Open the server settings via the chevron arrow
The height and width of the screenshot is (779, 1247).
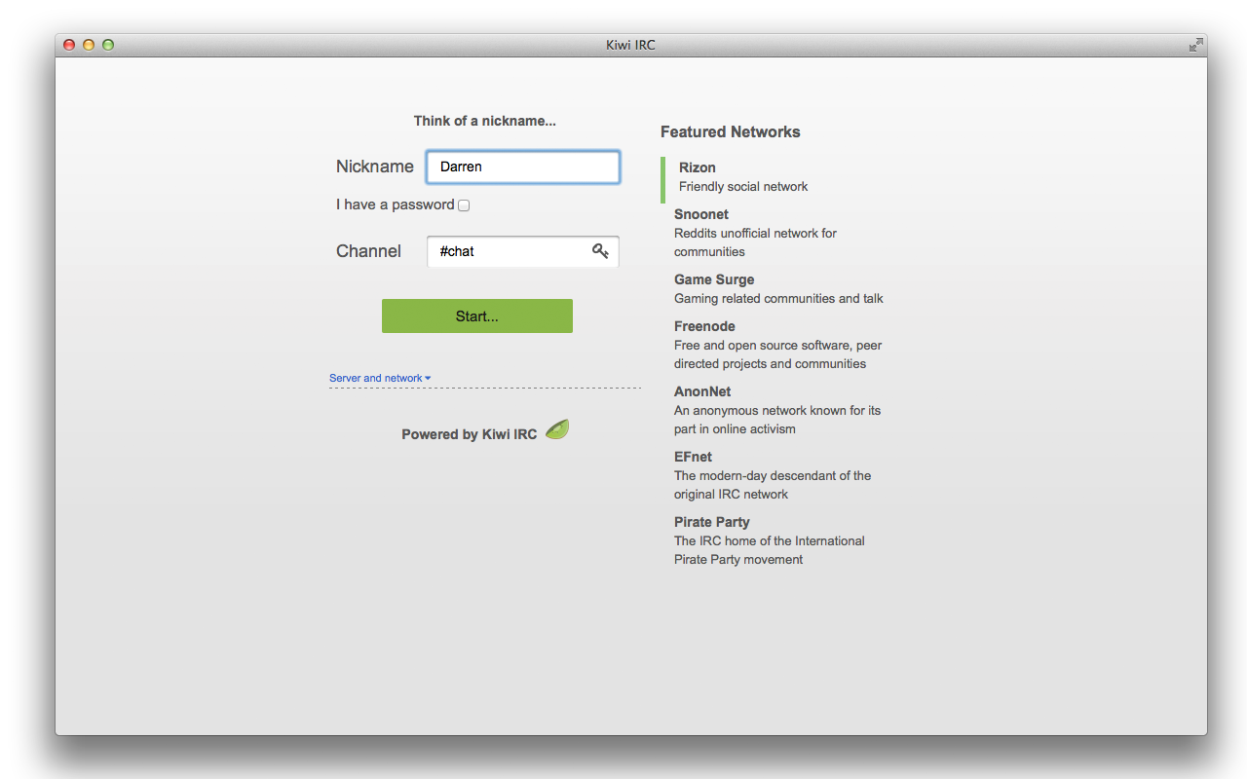pos(427,378)
